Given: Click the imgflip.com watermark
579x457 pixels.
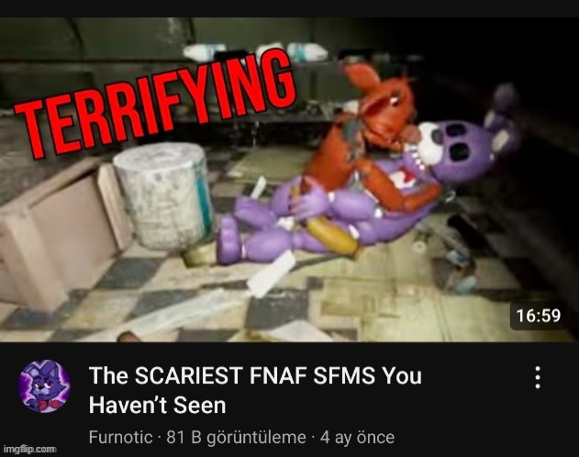Looking at the screenshot, I should coord(30,450).
